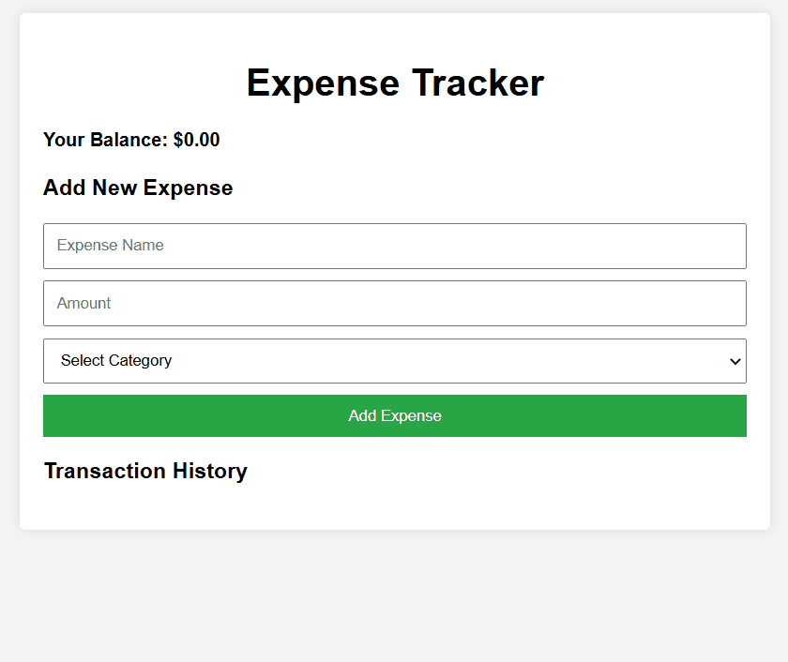The image size is (788, 662).
Task: Click the Add New Expense heading
Action: tap(138, 188)
